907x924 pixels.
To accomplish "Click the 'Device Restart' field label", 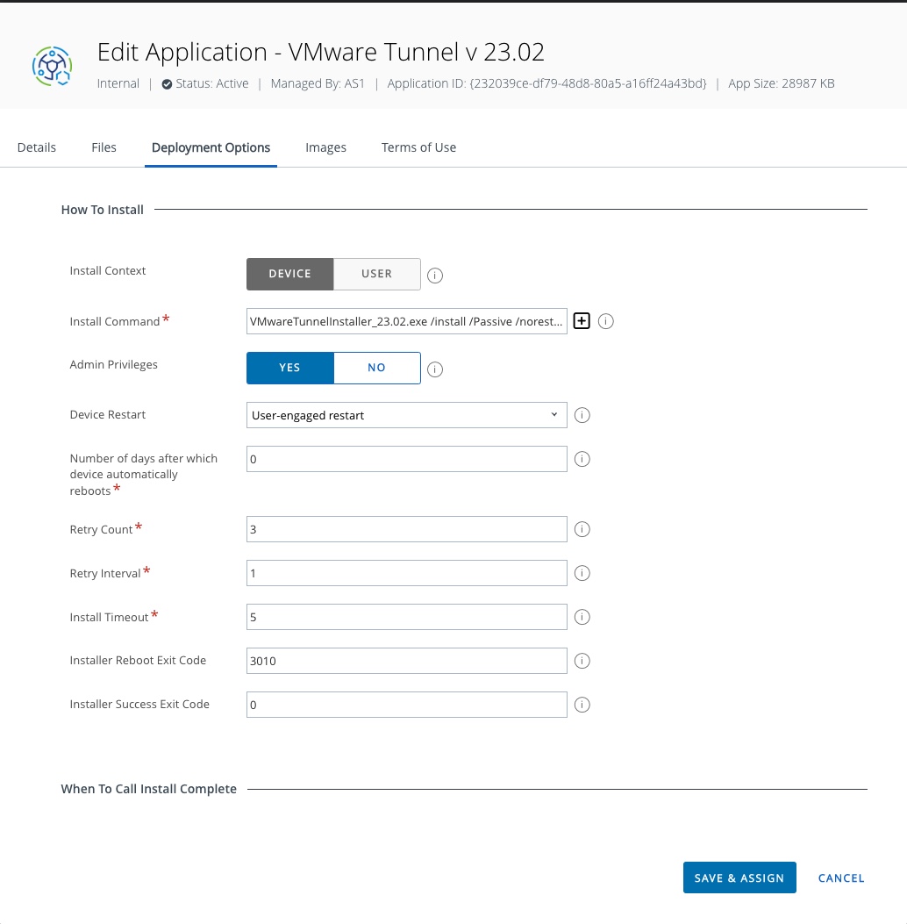I will tap(108, 414).
